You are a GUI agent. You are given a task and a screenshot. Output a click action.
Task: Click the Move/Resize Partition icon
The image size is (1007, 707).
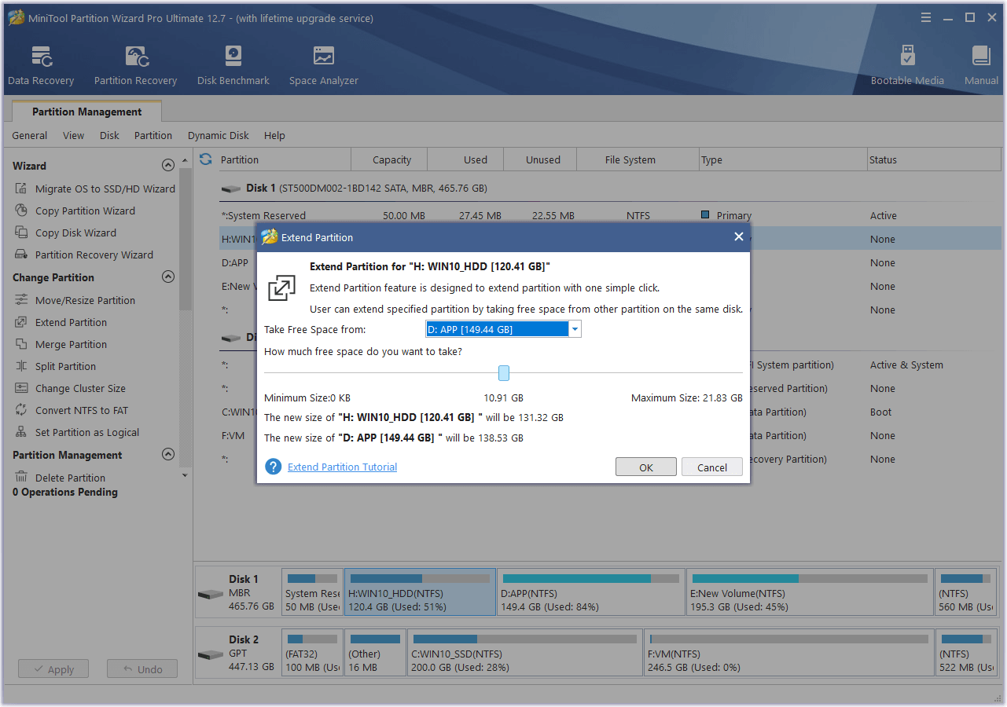pos(21,300)
